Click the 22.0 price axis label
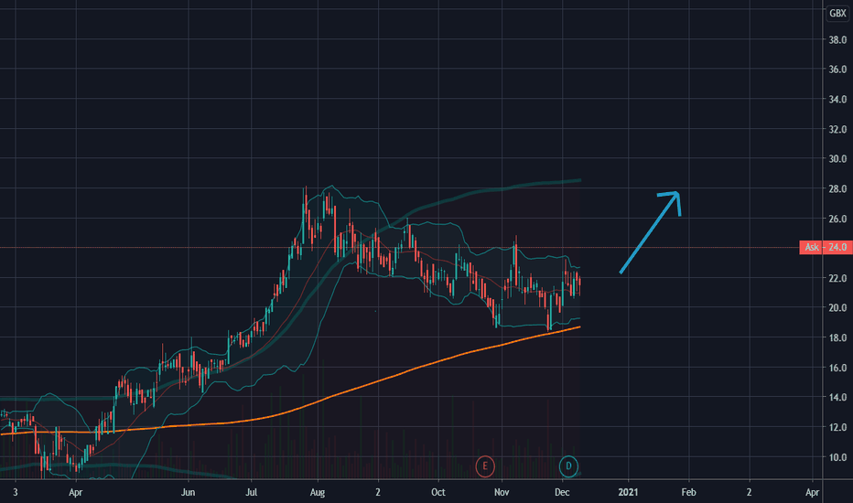 click(837, 278)
